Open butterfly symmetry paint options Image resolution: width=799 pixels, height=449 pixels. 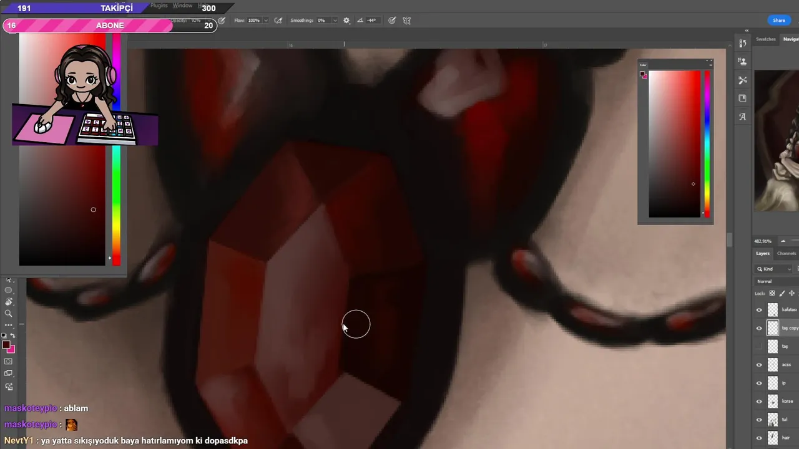[406, 21]
